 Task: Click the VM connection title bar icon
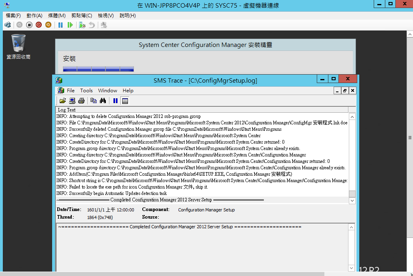(x=7, y=5)
